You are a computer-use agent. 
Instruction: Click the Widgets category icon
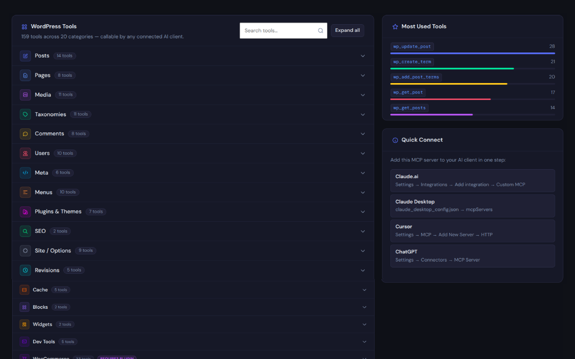pyautogui.click(x=24, y=324)
